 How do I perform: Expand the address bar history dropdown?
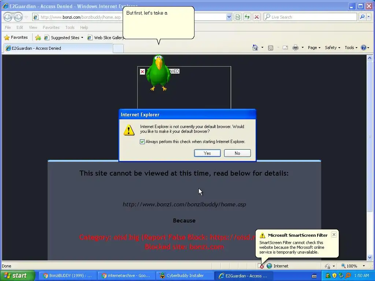point(229,17)
